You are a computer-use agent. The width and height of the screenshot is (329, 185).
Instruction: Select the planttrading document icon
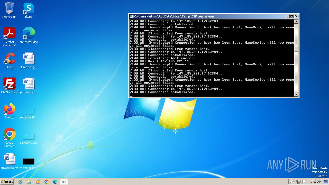click(29, 61)
